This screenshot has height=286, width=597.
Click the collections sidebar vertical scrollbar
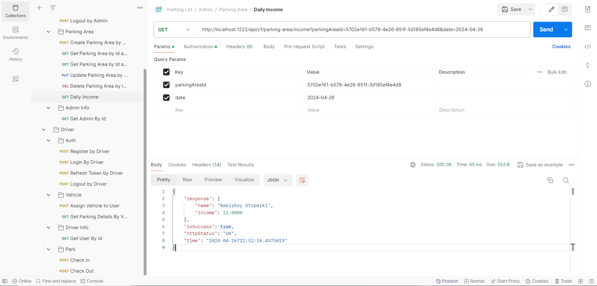pos(145,172)
